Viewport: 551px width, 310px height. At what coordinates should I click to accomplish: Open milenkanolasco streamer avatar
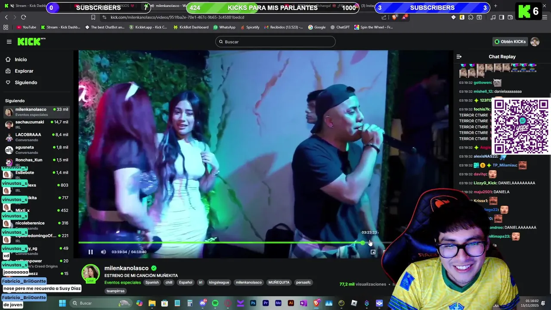pyautogui.click(x=91, y=274)
